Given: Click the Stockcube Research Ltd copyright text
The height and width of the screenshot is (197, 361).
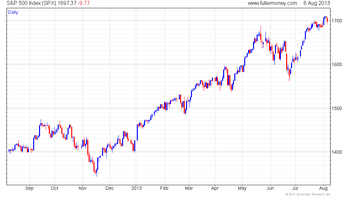Looking at the screenshot, I should point(308,194).
